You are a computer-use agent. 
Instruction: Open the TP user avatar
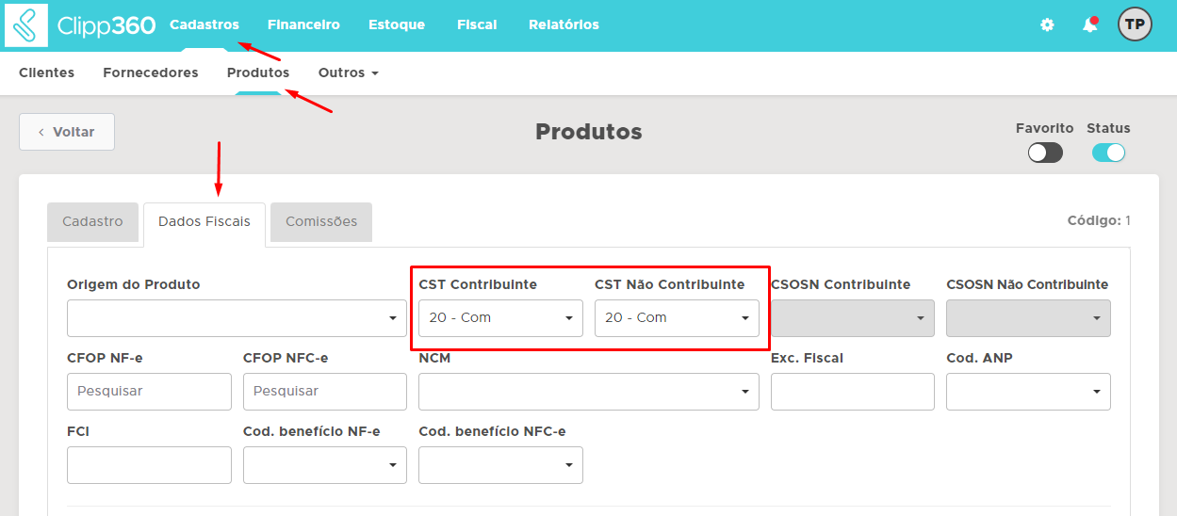[x=1135, y=24]
